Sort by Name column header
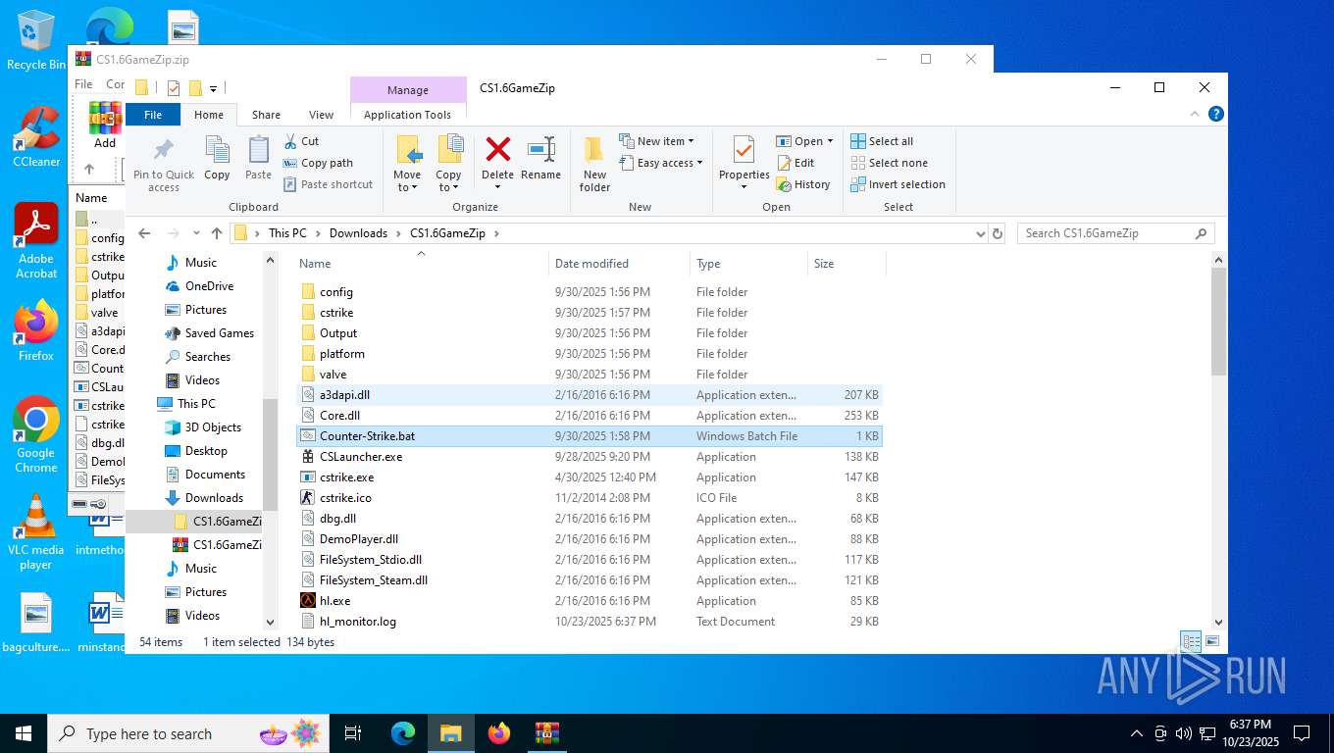 click(x=421, y=263)
